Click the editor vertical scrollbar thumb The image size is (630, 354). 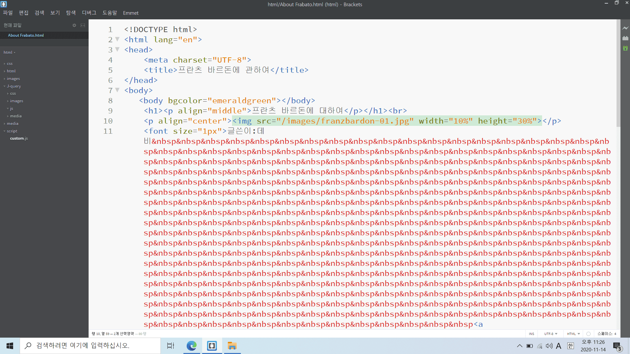point(618,74)
